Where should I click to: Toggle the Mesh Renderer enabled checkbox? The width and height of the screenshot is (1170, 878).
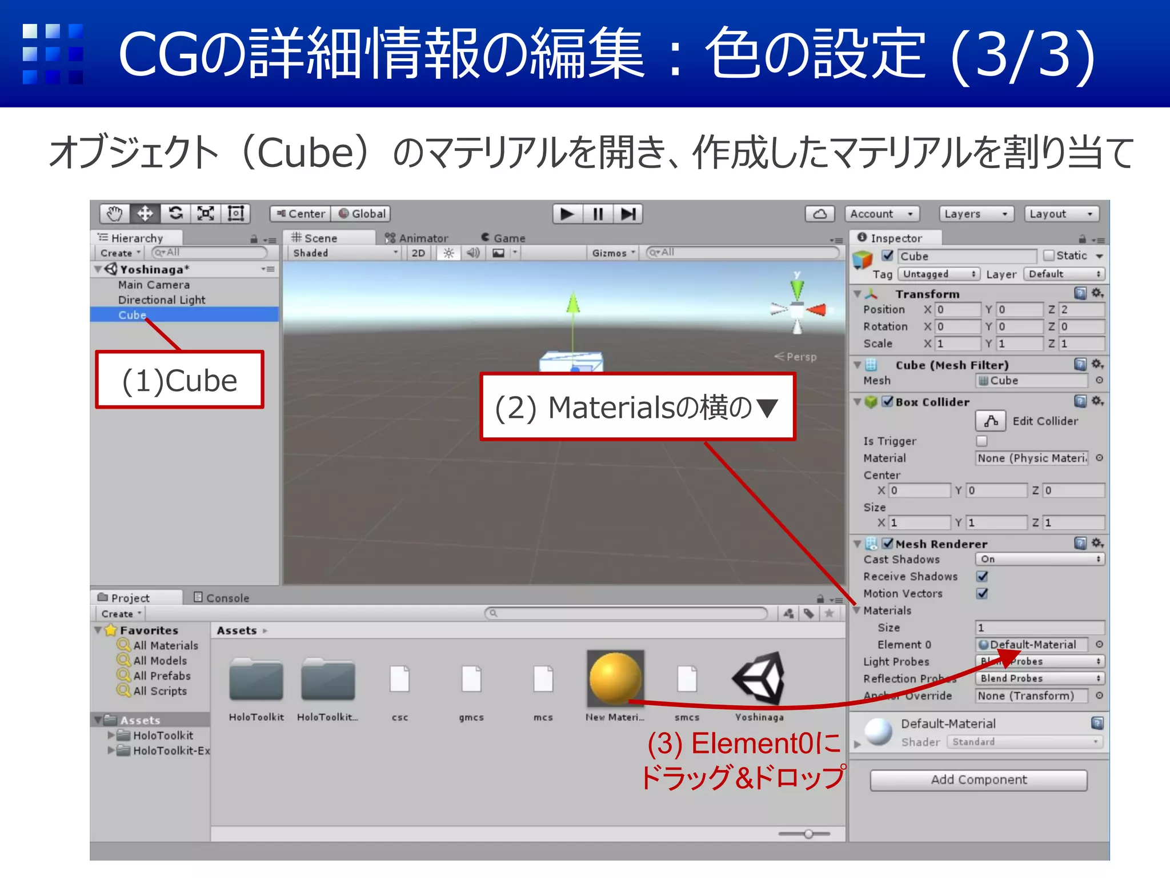point(887,543)
